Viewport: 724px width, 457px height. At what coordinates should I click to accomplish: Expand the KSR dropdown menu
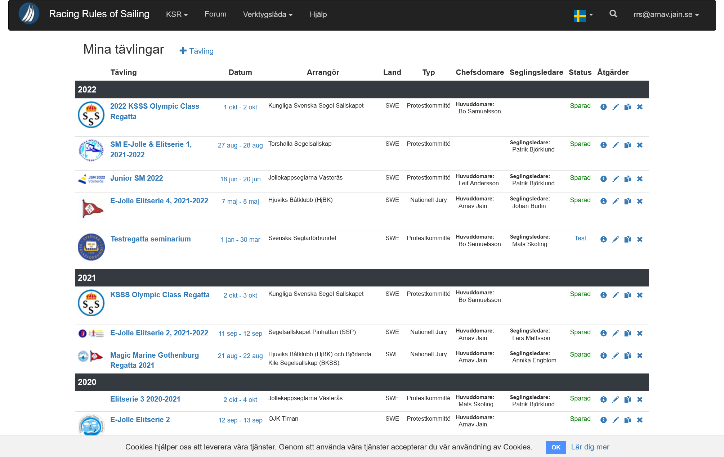click(176, 14)
